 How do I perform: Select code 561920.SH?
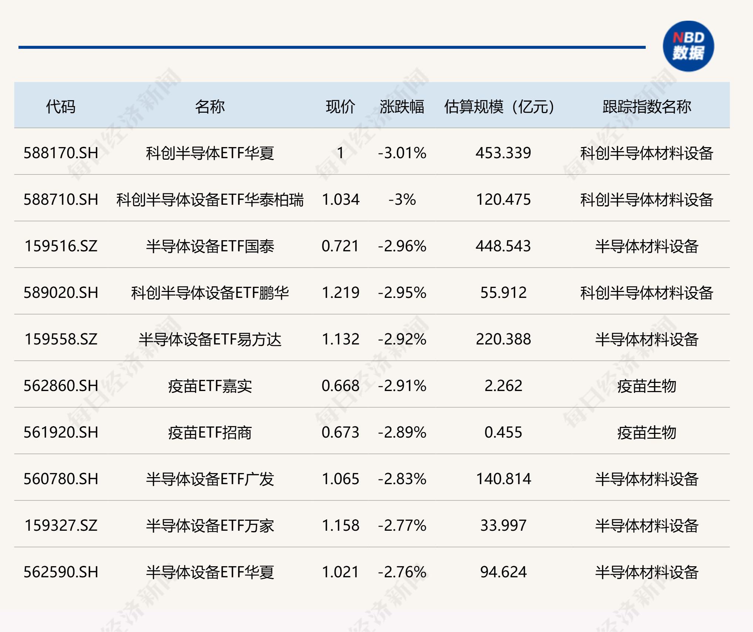(x=61, y=432)
